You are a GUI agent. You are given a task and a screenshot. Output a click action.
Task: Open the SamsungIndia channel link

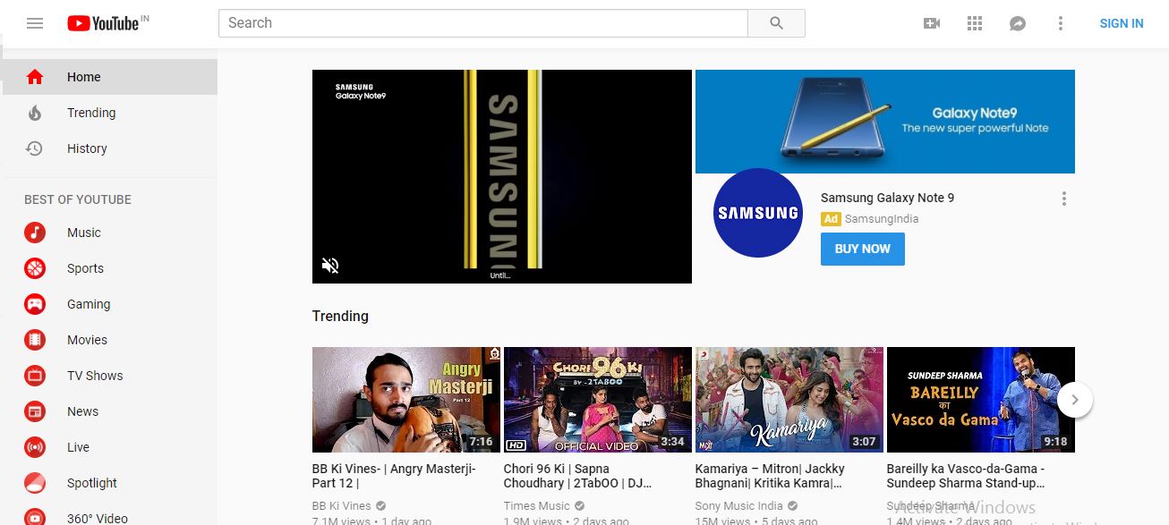882,219
